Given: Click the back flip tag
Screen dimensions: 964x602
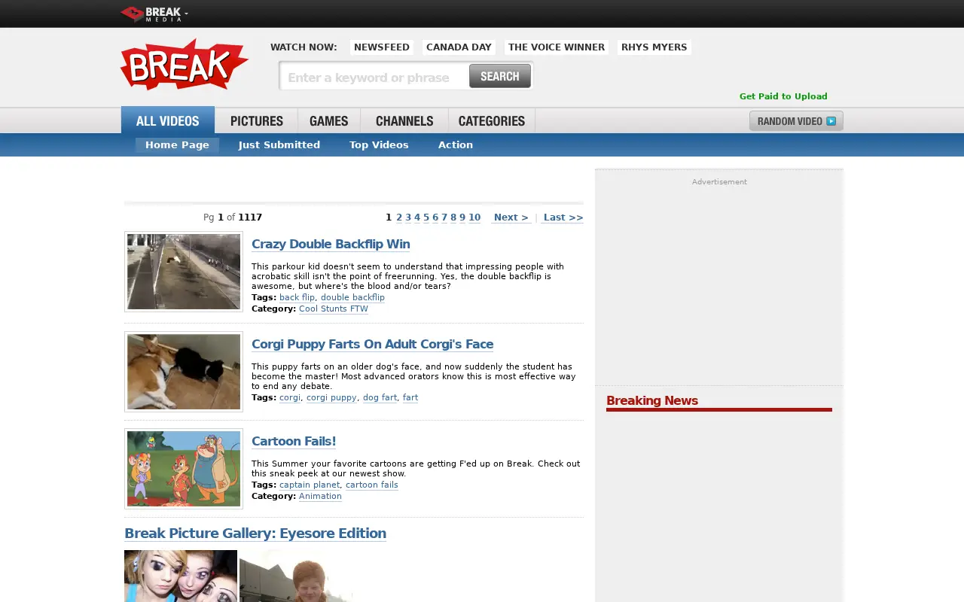Looking at the screenshot, I should coord(297,298).
